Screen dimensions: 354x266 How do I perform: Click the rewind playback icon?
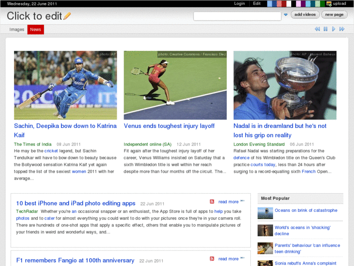(x=317, y=29)
